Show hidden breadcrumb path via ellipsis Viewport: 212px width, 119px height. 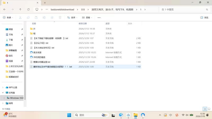pos(47,10)
